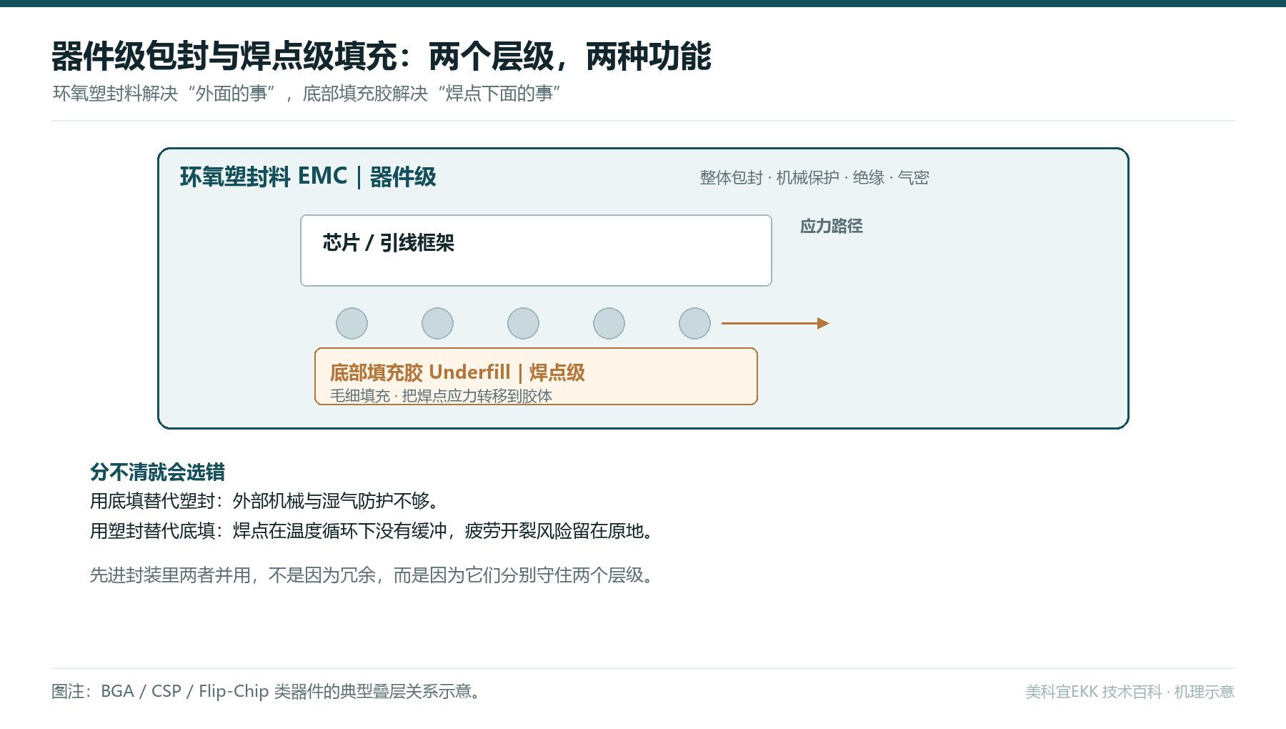The height and width of the screenshot is (729, 1286).
Task: Click the caption starting 图注：BGA / CSP
Action: click(x=266, y=691)
